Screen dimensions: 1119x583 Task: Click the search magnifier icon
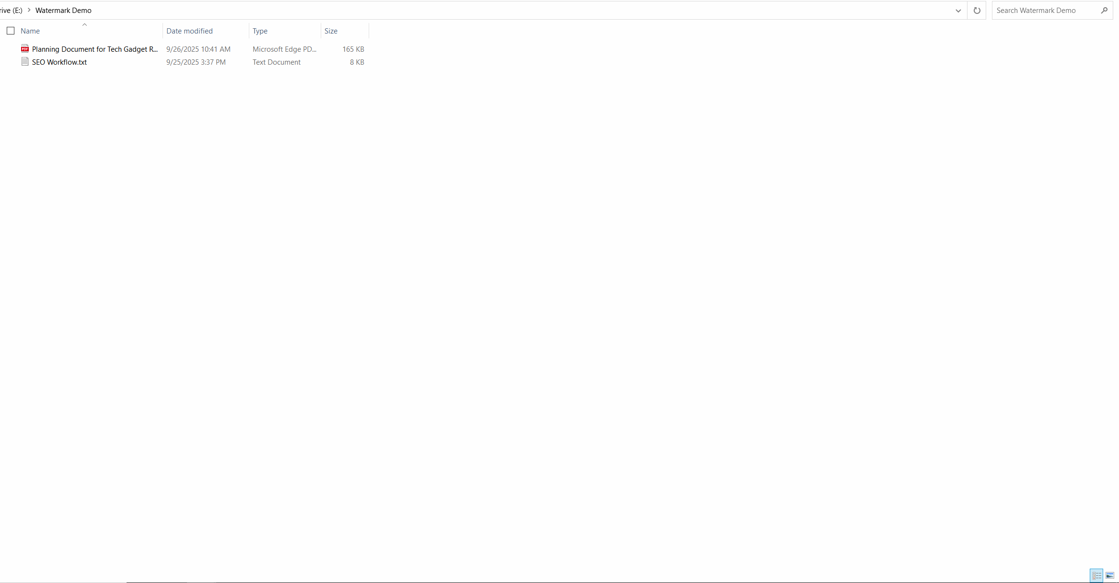[x=1105, y=10]
